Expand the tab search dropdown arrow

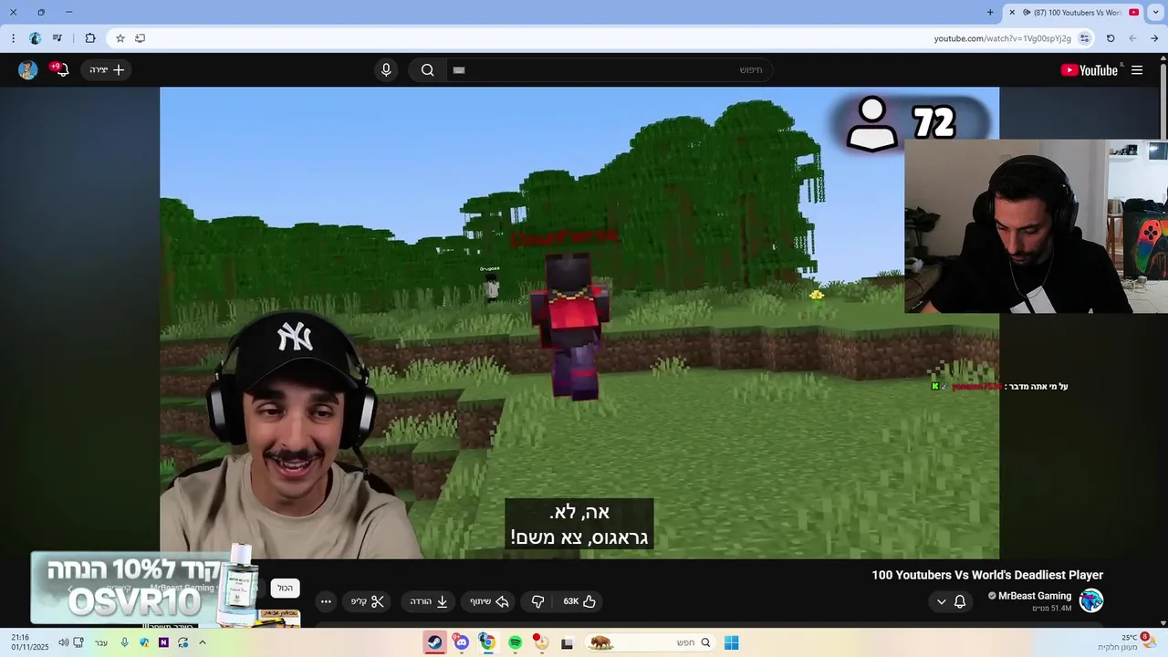pyautogui.click(x=1156, y=12)
